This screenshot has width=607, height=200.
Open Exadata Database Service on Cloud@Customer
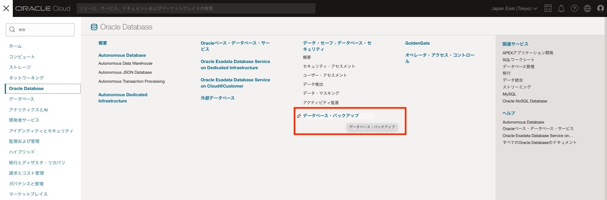click(x=235, y=83)
